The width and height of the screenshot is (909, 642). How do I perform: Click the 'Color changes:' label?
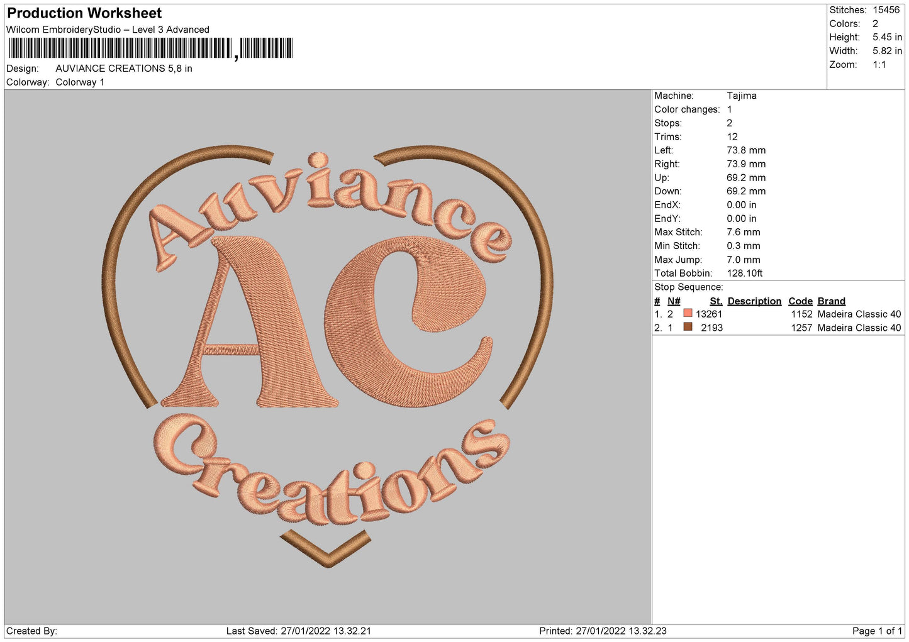point(687,109)
